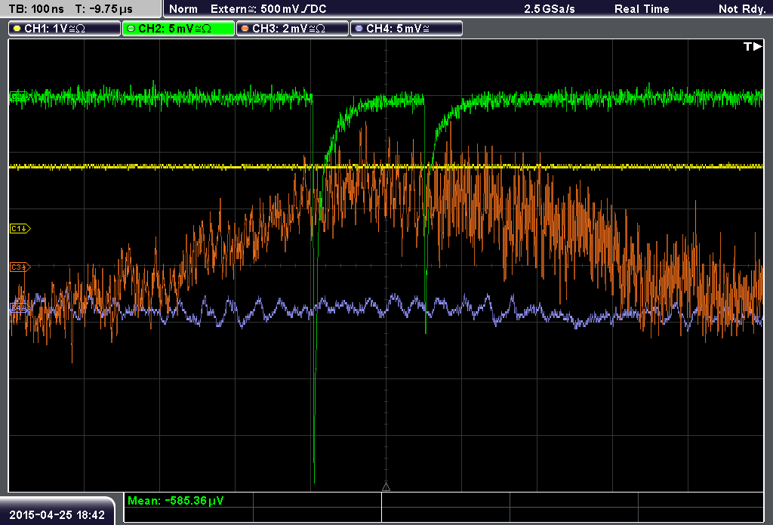Select the CH4 5mV channel button
Viewport: 773px width, 525px height.
pyautogui.click(x=406, y=29)
